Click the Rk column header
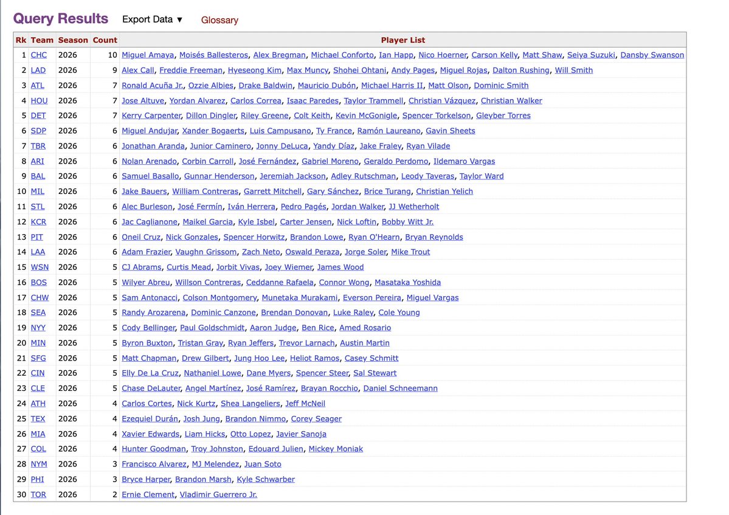The width and height of the screenshot is (729, 515). 21,40
